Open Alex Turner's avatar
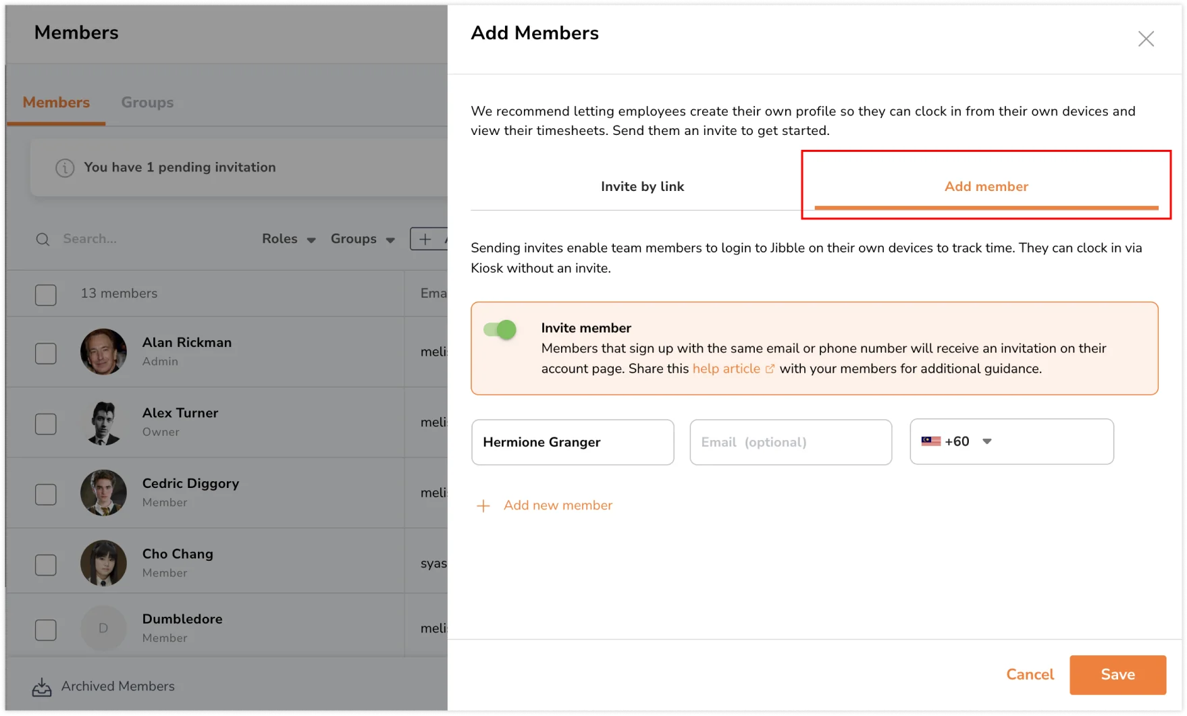 click(103, 422)
